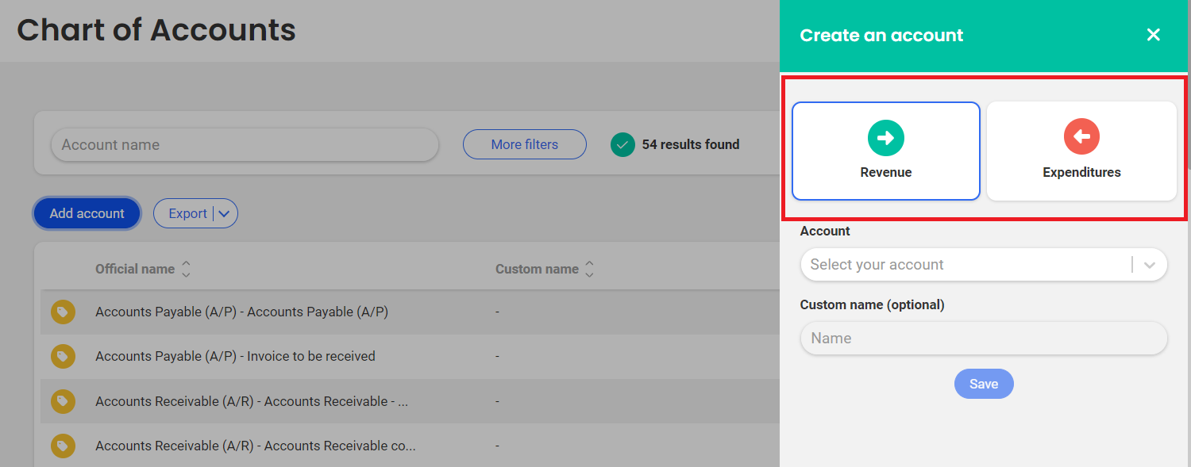Close the Create an account panel
The height and width of the screenshot is (467, 1191).
[1153, 35]
